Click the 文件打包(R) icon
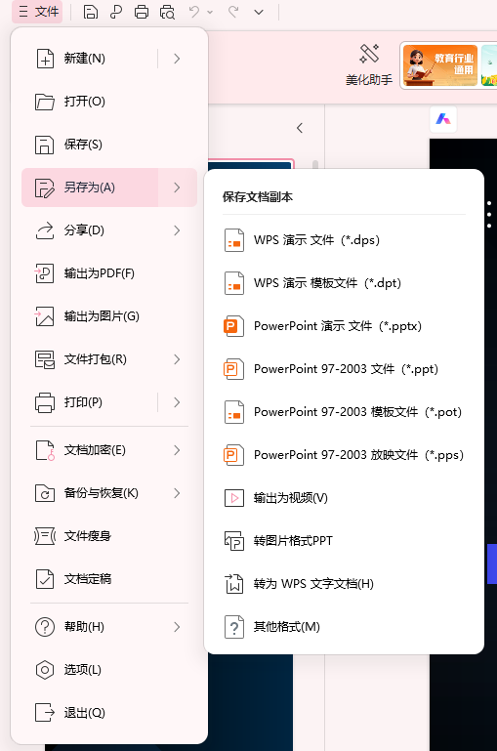The height and width of the screenshot is (751, 497). [45, 359]
